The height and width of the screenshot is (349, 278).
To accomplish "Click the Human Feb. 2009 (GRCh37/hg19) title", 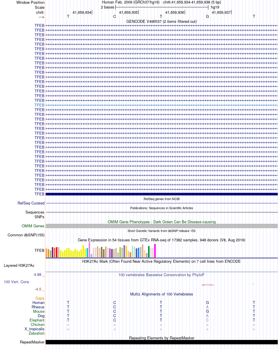I will (131, 2).
